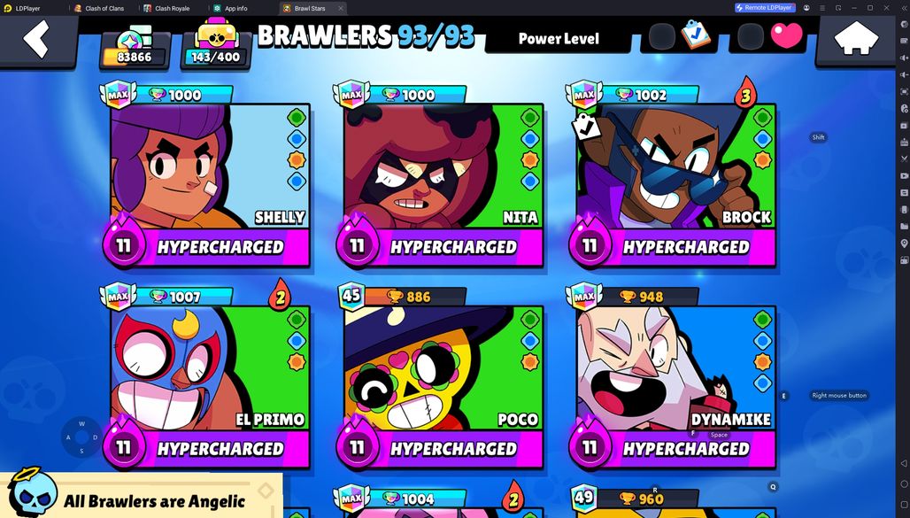Toggle the dark box left of heart

tap(751, 36)
